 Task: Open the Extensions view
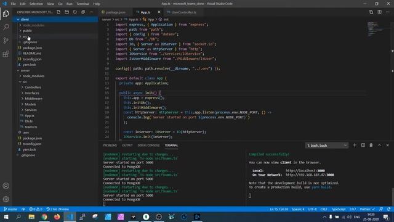coord(6,54)
